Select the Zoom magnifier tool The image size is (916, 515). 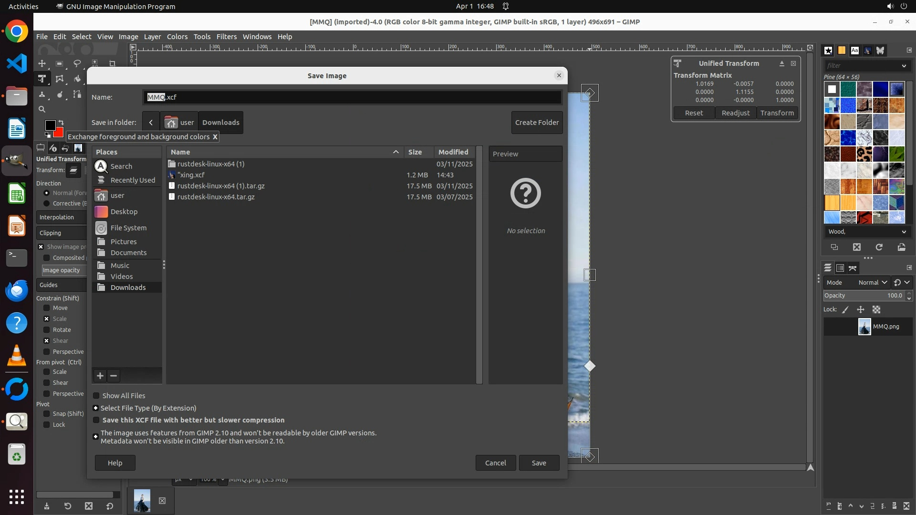coord(42,110)
